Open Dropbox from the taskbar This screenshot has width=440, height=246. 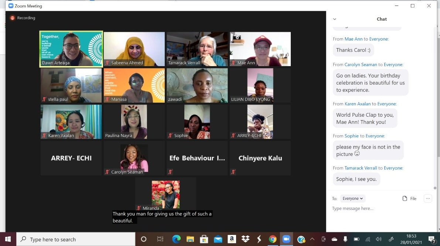coord(245,239)
